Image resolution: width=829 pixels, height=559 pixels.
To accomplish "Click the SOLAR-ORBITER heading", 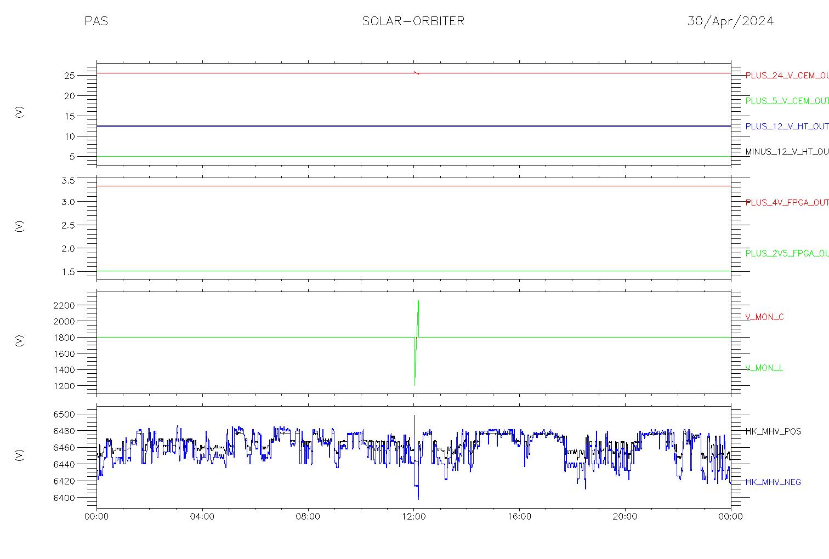I will (x=413, y=21).
